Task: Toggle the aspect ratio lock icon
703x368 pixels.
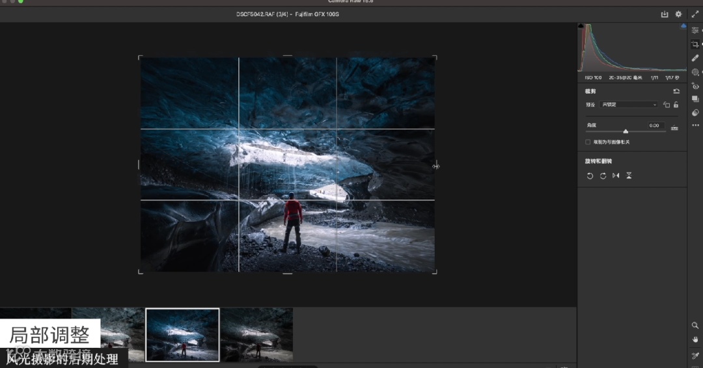Action: (676, 105)
